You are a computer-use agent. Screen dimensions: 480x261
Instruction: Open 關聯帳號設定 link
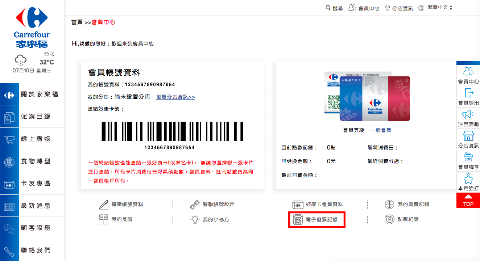tap(219, 205)
